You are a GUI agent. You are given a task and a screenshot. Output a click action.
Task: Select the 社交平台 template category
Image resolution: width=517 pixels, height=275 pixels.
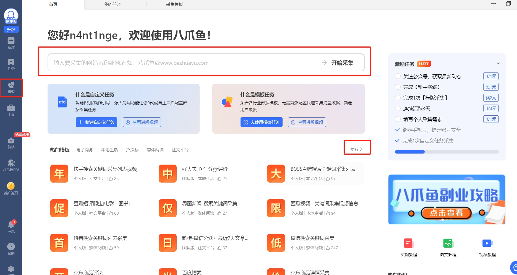180,150
